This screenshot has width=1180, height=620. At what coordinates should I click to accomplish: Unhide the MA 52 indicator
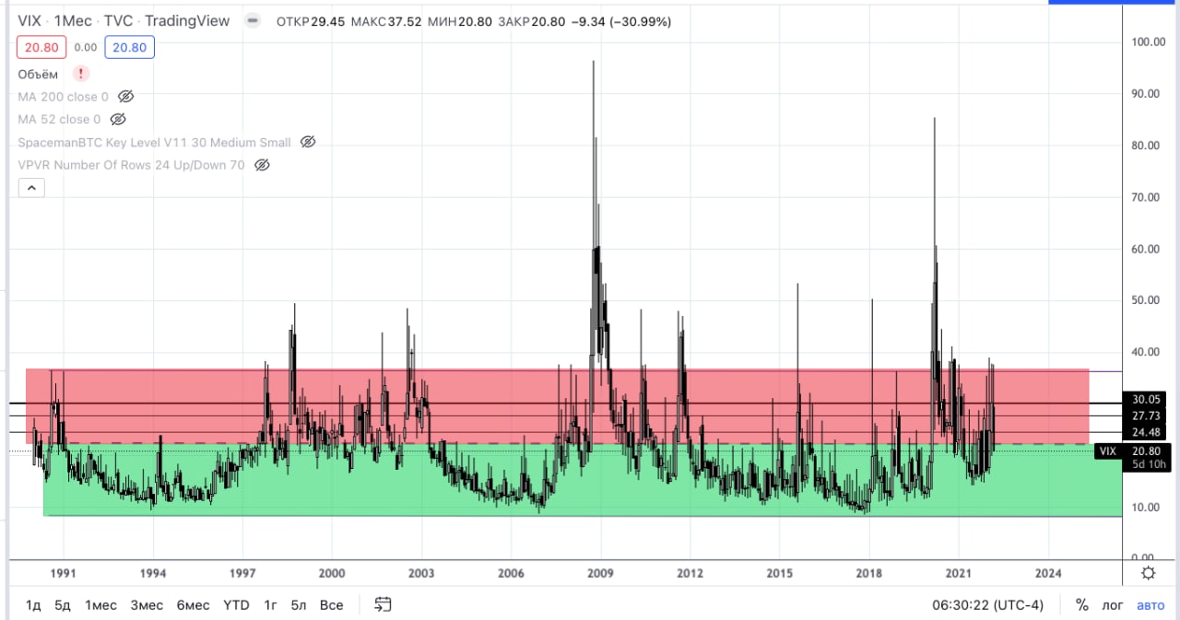click(x=118, y=120)
